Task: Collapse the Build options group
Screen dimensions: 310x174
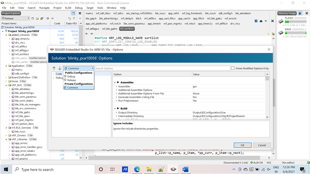Action: click(x=115, y=108)
